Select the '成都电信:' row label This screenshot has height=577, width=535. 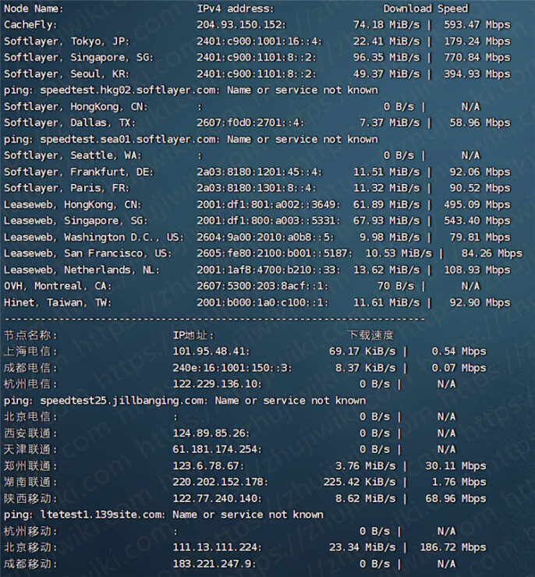click(x=31, y=368)
